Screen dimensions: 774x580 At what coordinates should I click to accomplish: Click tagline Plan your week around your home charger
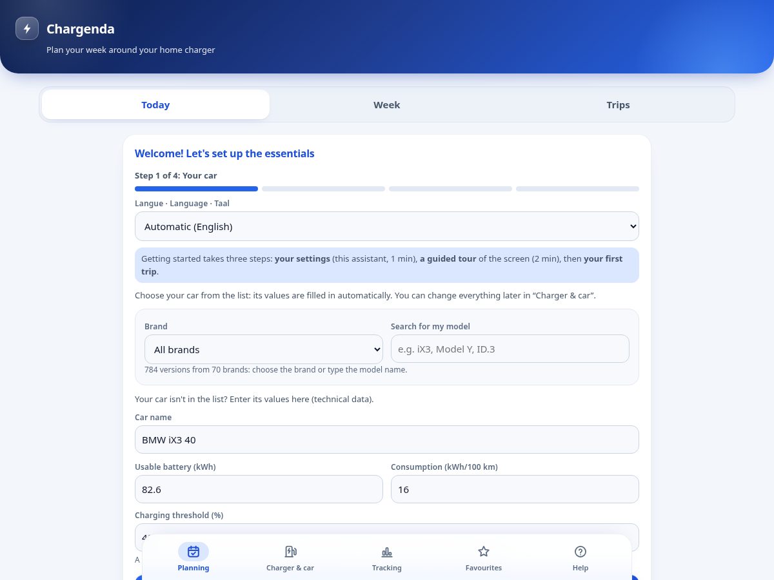click(x=131, y=50)
